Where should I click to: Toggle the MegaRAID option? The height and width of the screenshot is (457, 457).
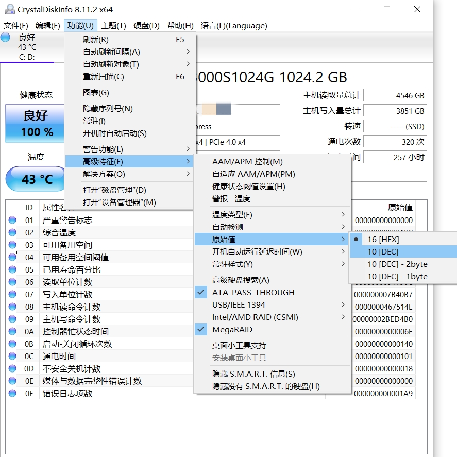272,329
